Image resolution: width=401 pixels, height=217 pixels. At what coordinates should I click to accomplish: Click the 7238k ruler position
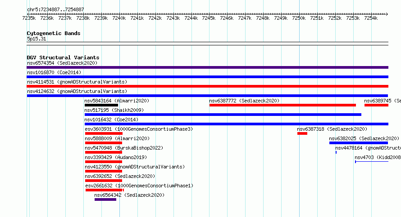coord(83,18)
